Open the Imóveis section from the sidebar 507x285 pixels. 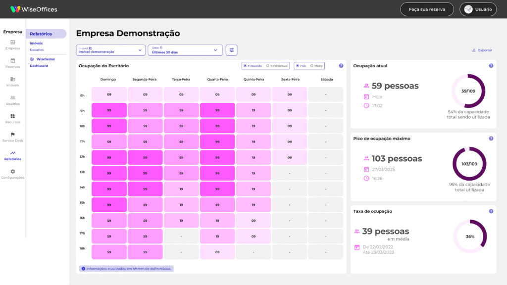12,81
